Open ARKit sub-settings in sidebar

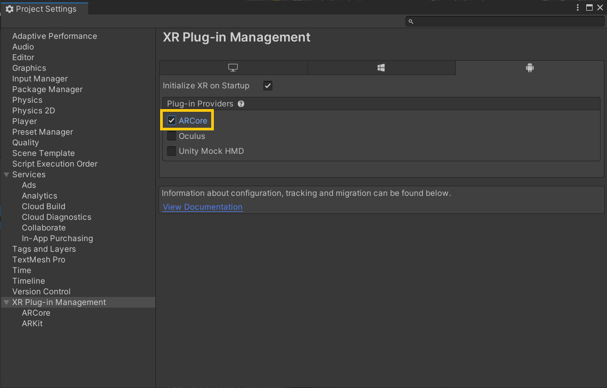pyautogui.click(x=32, y=324)
